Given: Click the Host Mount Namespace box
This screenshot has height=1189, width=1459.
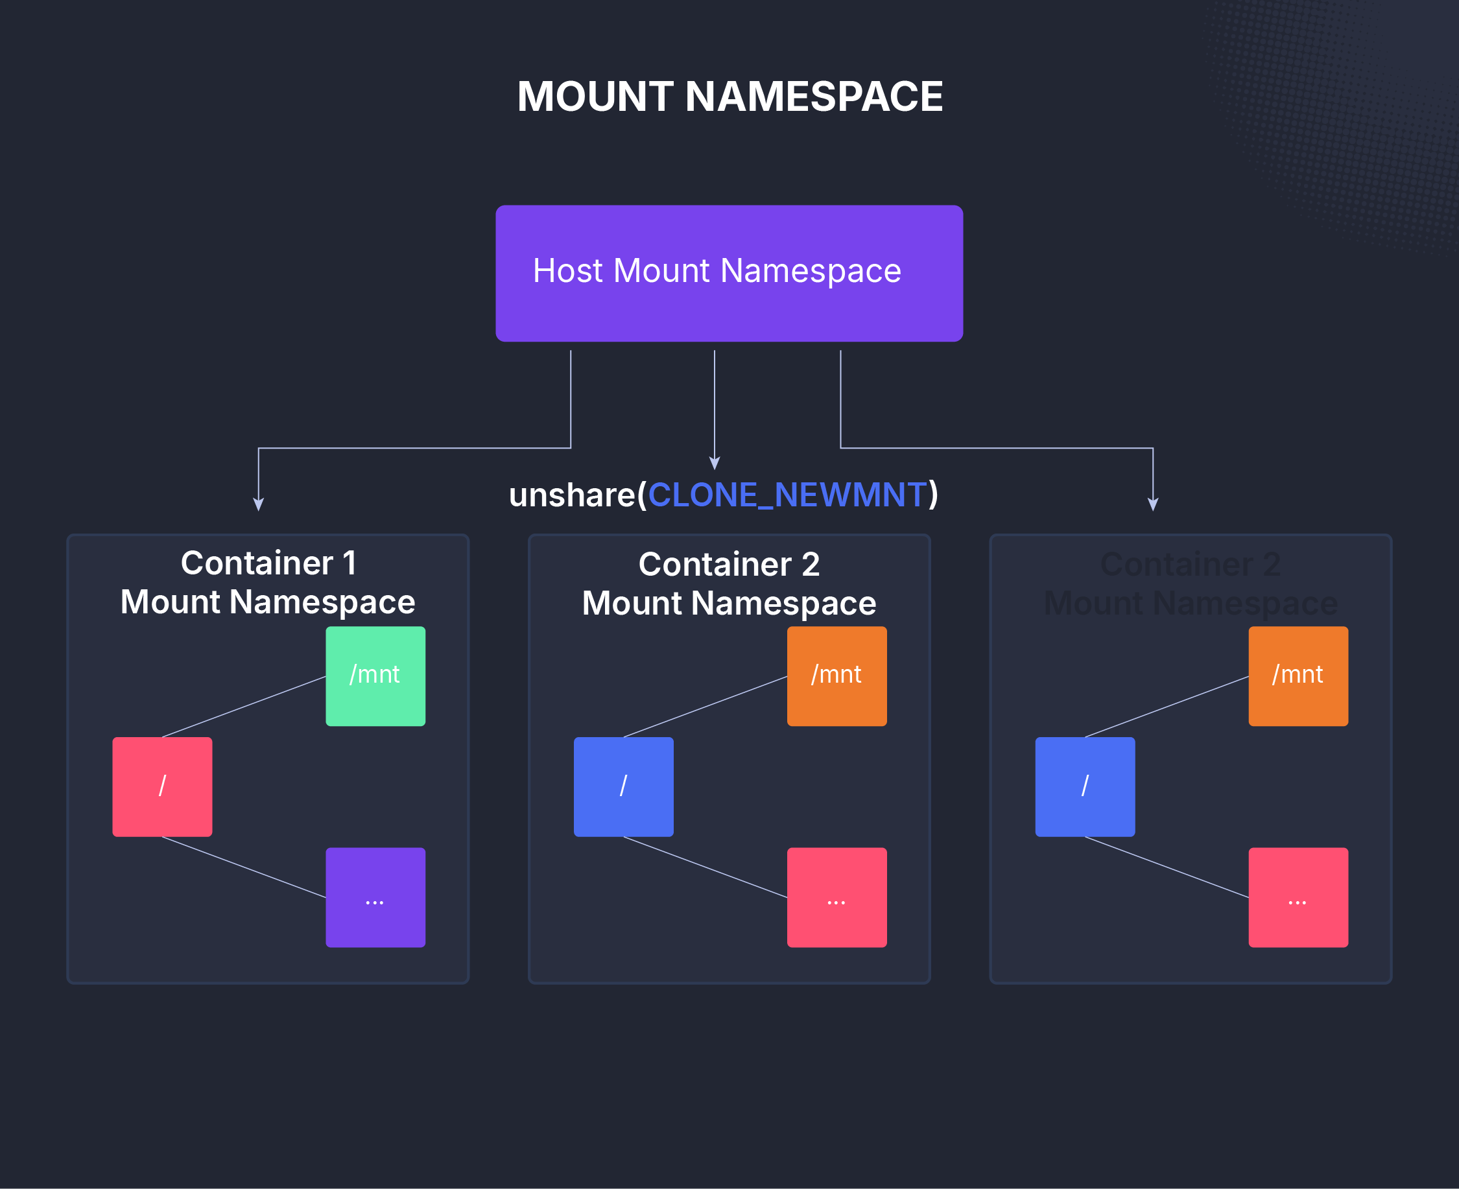Looking at the screenshot, I should pos(729,272).
